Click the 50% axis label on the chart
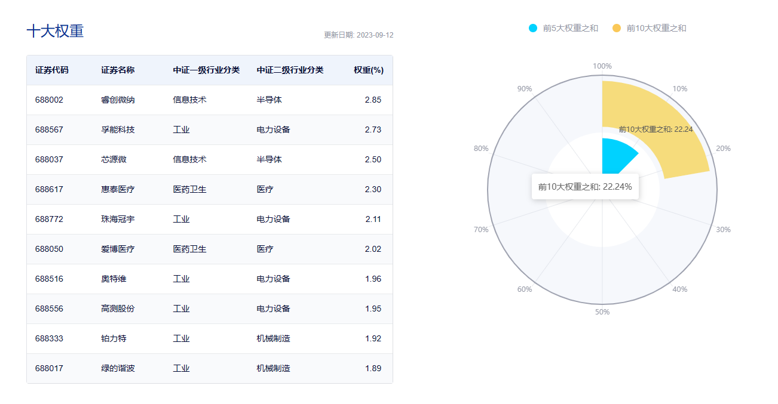 (x=602, y=312)
